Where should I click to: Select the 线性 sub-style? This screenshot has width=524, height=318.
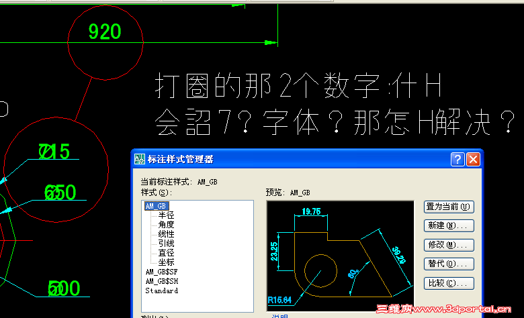(x=166, y=234)
